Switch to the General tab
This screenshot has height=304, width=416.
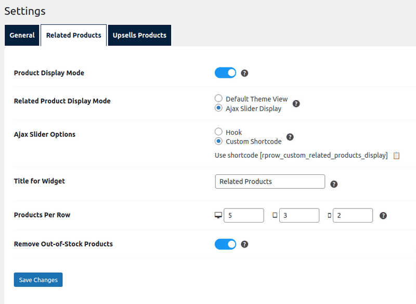click(22, 35)
